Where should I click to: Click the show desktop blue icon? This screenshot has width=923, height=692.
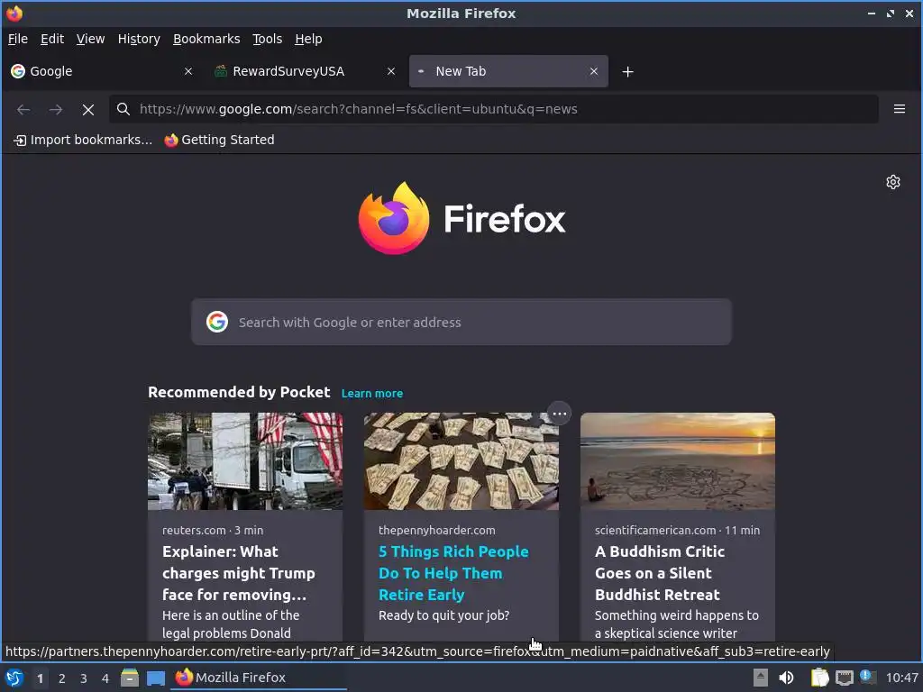[155, 678]
